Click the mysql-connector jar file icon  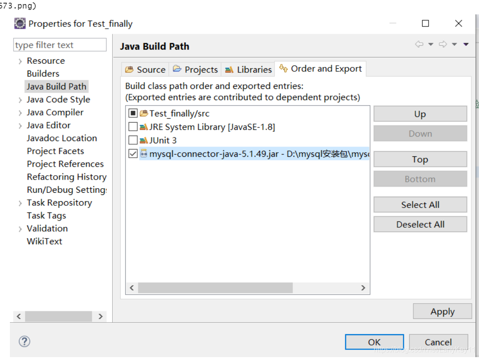click(x=144, y=154)
